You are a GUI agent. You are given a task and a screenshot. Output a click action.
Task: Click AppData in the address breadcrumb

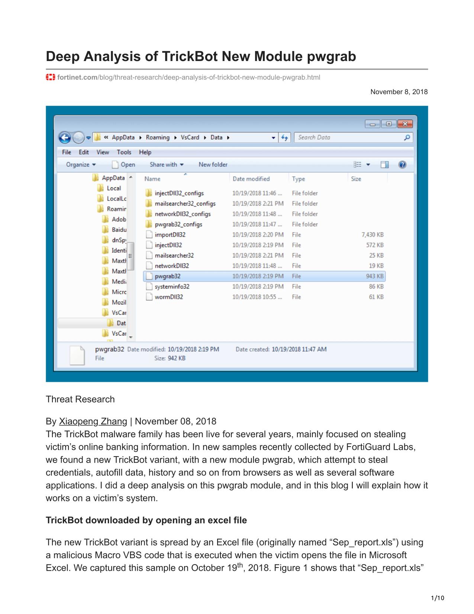click(123, 138)
